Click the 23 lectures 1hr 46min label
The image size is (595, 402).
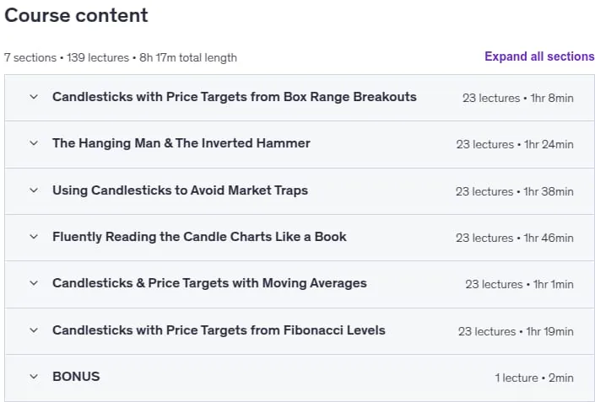tap(514, 238)
